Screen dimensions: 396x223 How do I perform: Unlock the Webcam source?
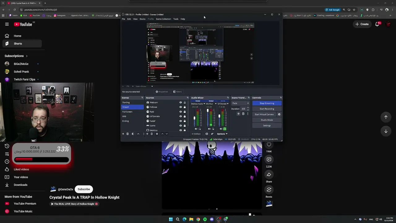click(185, 103)
